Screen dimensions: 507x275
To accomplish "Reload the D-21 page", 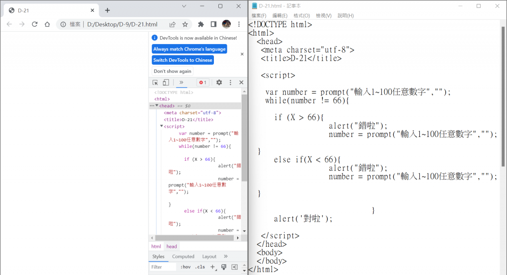I will (x=35, y=24).
